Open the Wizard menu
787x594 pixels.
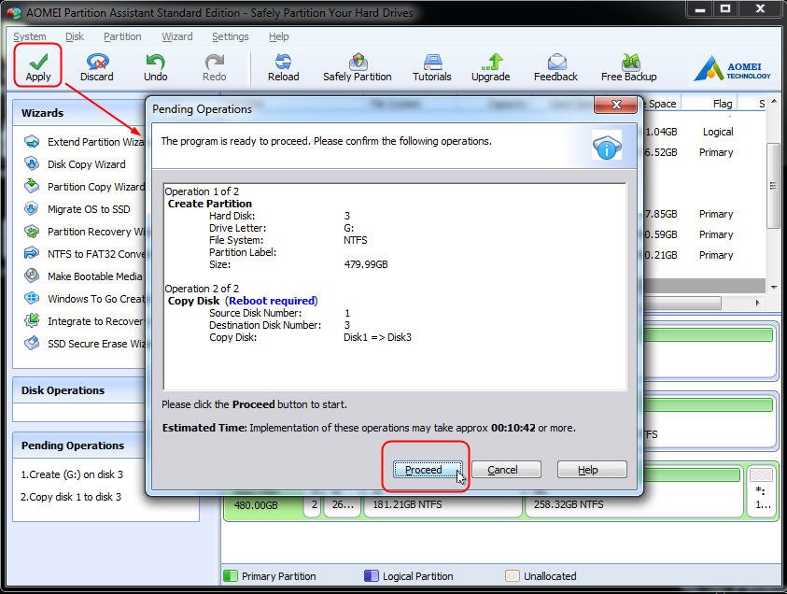tap(177, 36)
